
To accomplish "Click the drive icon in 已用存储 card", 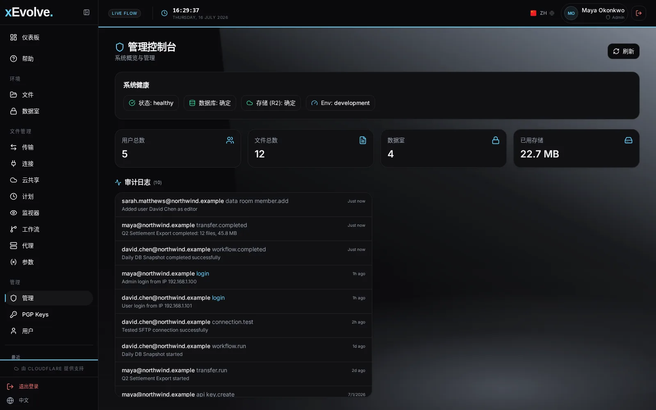I will click(629, 140).
